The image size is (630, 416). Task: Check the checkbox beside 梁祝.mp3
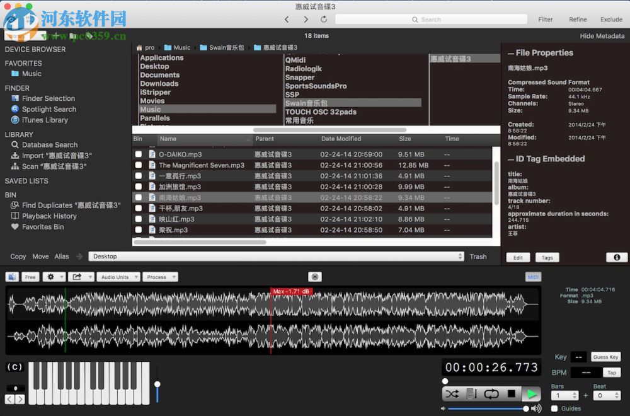tap(139, 230)
